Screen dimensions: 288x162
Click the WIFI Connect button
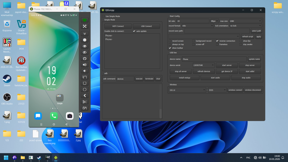pyautogui.click(x=118, y=26)
